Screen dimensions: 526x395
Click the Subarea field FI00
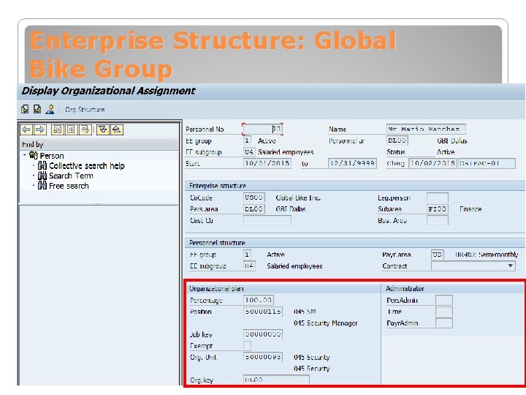pyautogui.click(x=438, y=209)
